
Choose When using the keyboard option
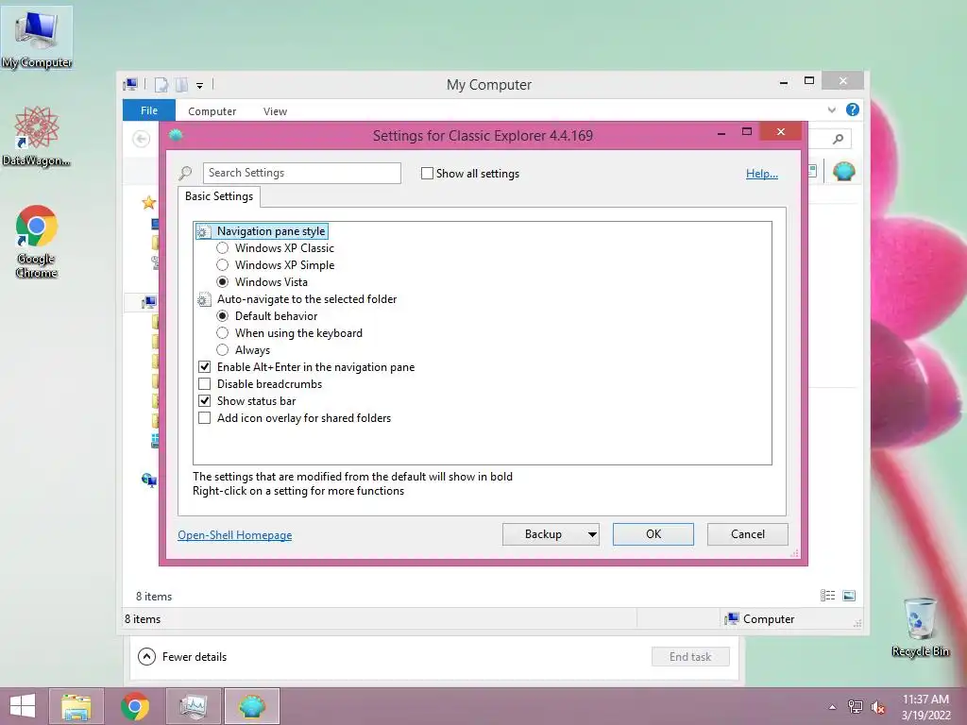coord(223,333)
